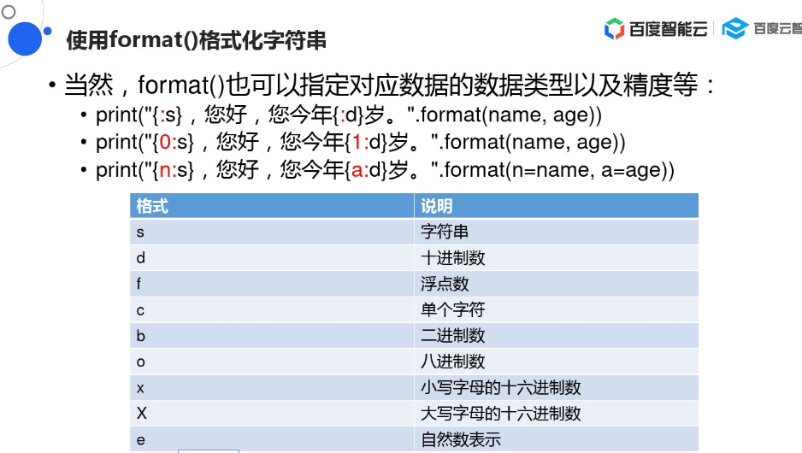Click the '单个字符' description cell
The width and height of the screenshot is (802, 453).
(556, 310)
